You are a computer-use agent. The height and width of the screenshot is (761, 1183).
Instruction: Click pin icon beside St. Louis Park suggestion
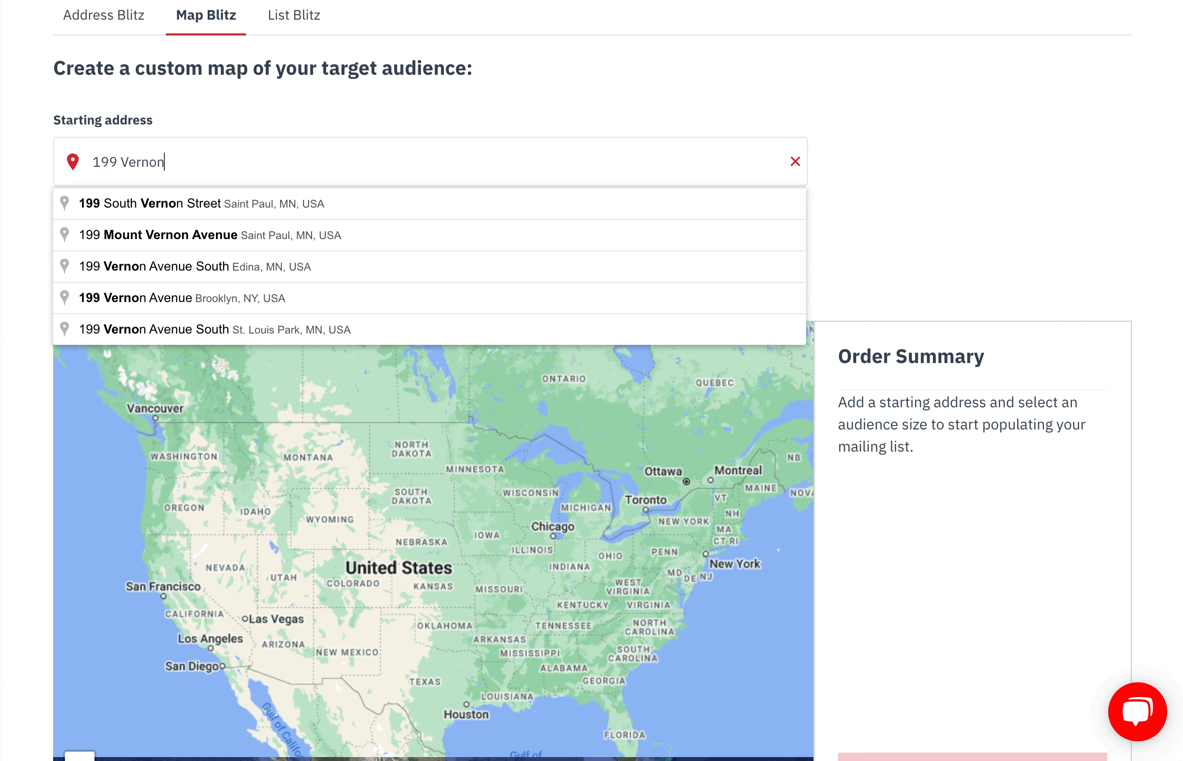(65, 329)
